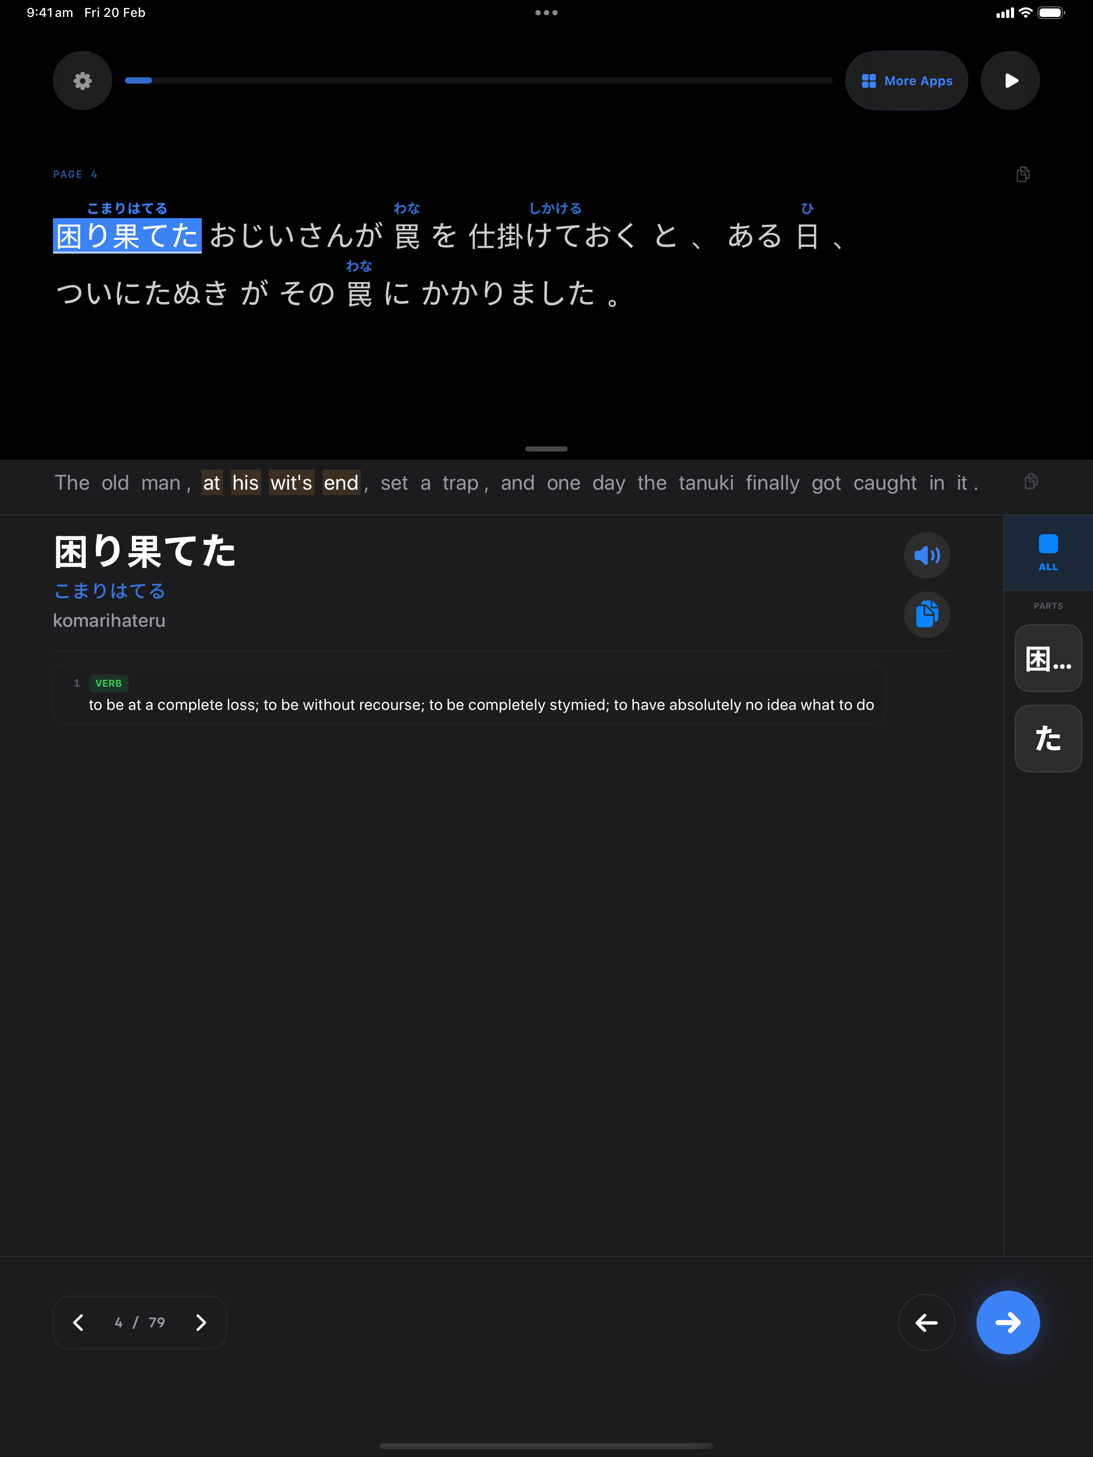Tap the word 'trap' in translation
Image resolution: width=1093 pixels, height=1457 pixels.
pyautogui.click(x=460, y=483)
